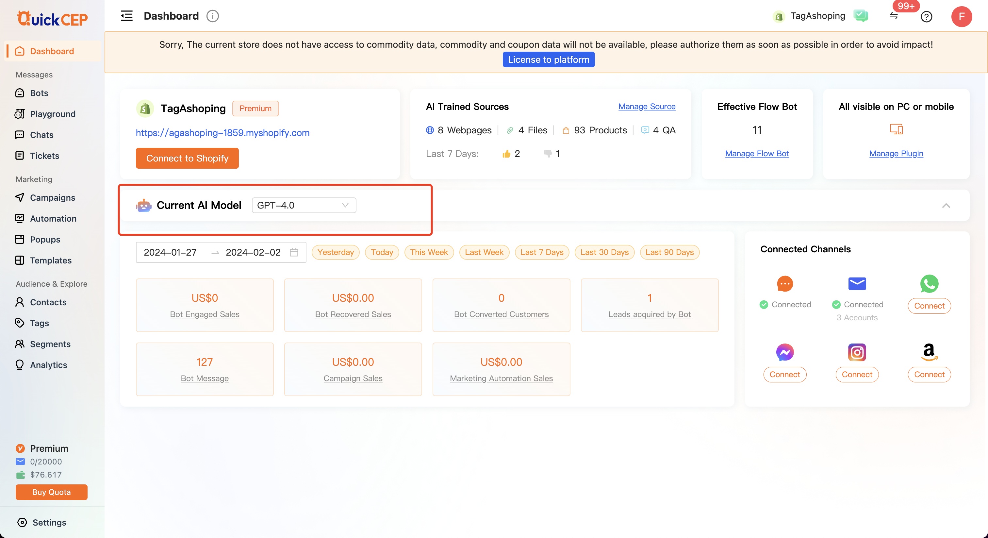This screenshot has height=538, width=988.
Task: Click the start date 2024-01-27 field
Action: coord(170,252)
